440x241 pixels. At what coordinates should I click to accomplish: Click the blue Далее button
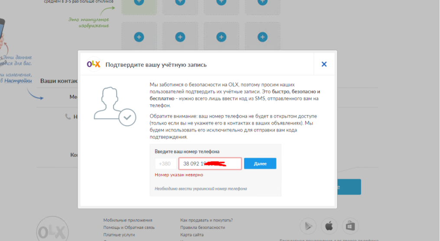coord(260,164)
